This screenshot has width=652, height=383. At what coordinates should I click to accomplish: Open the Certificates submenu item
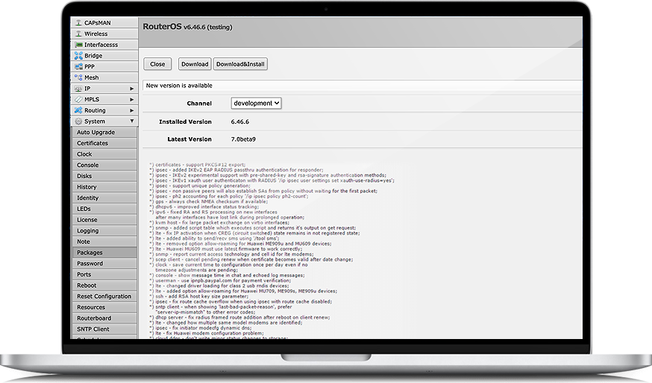pos(93,143)
